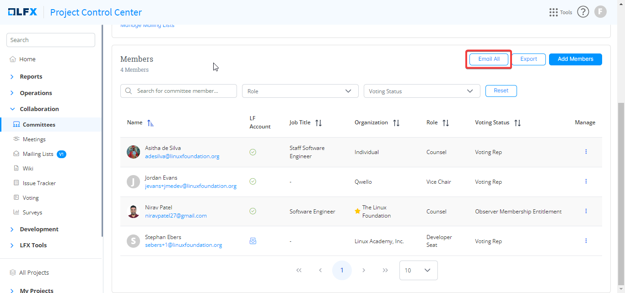Change rows per page dropdown
625x293 pixels.
pos(418,270)
